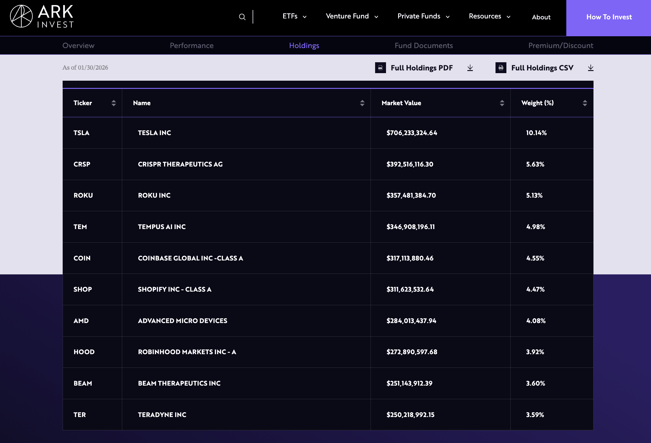Click the download arrow for Full Holdings CSV
The width and height of the screenshot is (651, 443).
tap(590, 68)
